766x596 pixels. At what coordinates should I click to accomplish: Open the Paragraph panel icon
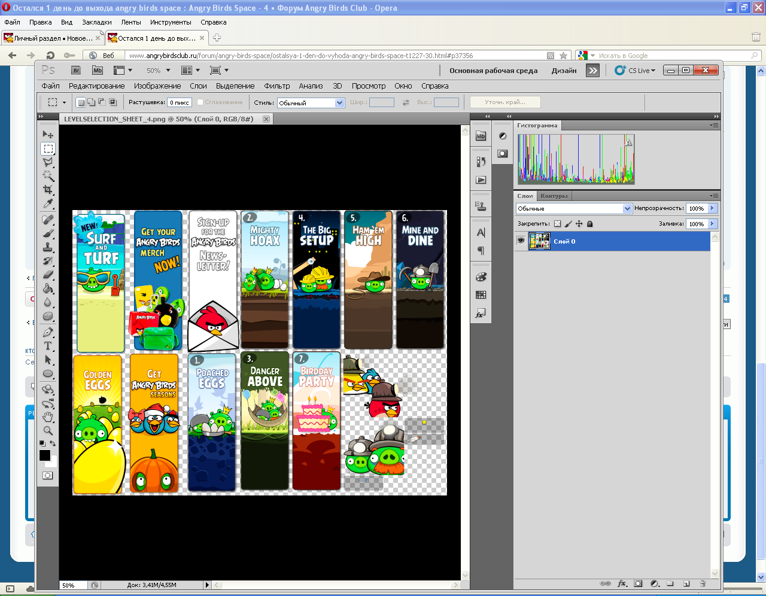481,250
